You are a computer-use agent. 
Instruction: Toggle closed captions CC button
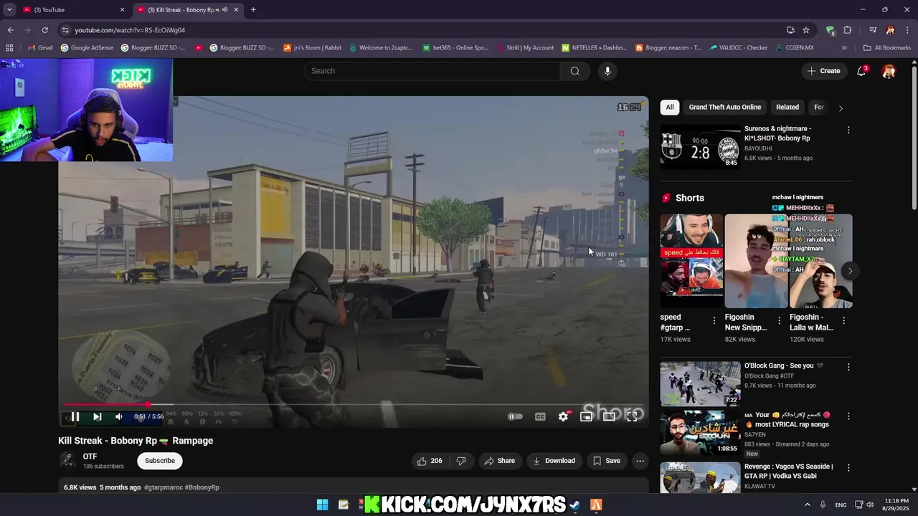tap(540, 416)
